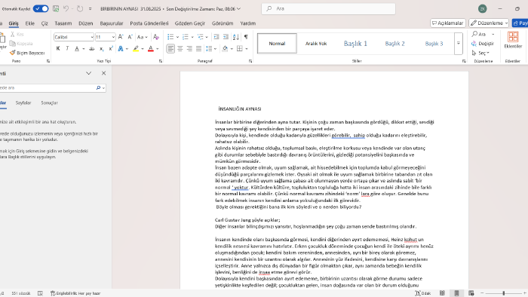Click Değiştir replace button
The image size is (528, 297).
tap(483, 44)
